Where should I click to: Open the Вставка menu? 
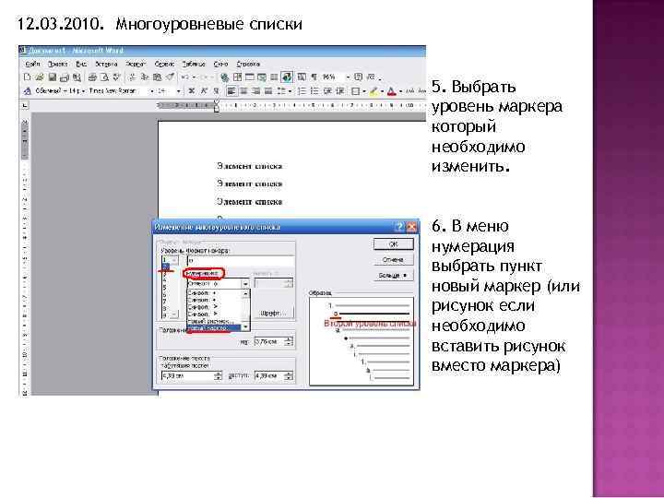click(106, 65)
